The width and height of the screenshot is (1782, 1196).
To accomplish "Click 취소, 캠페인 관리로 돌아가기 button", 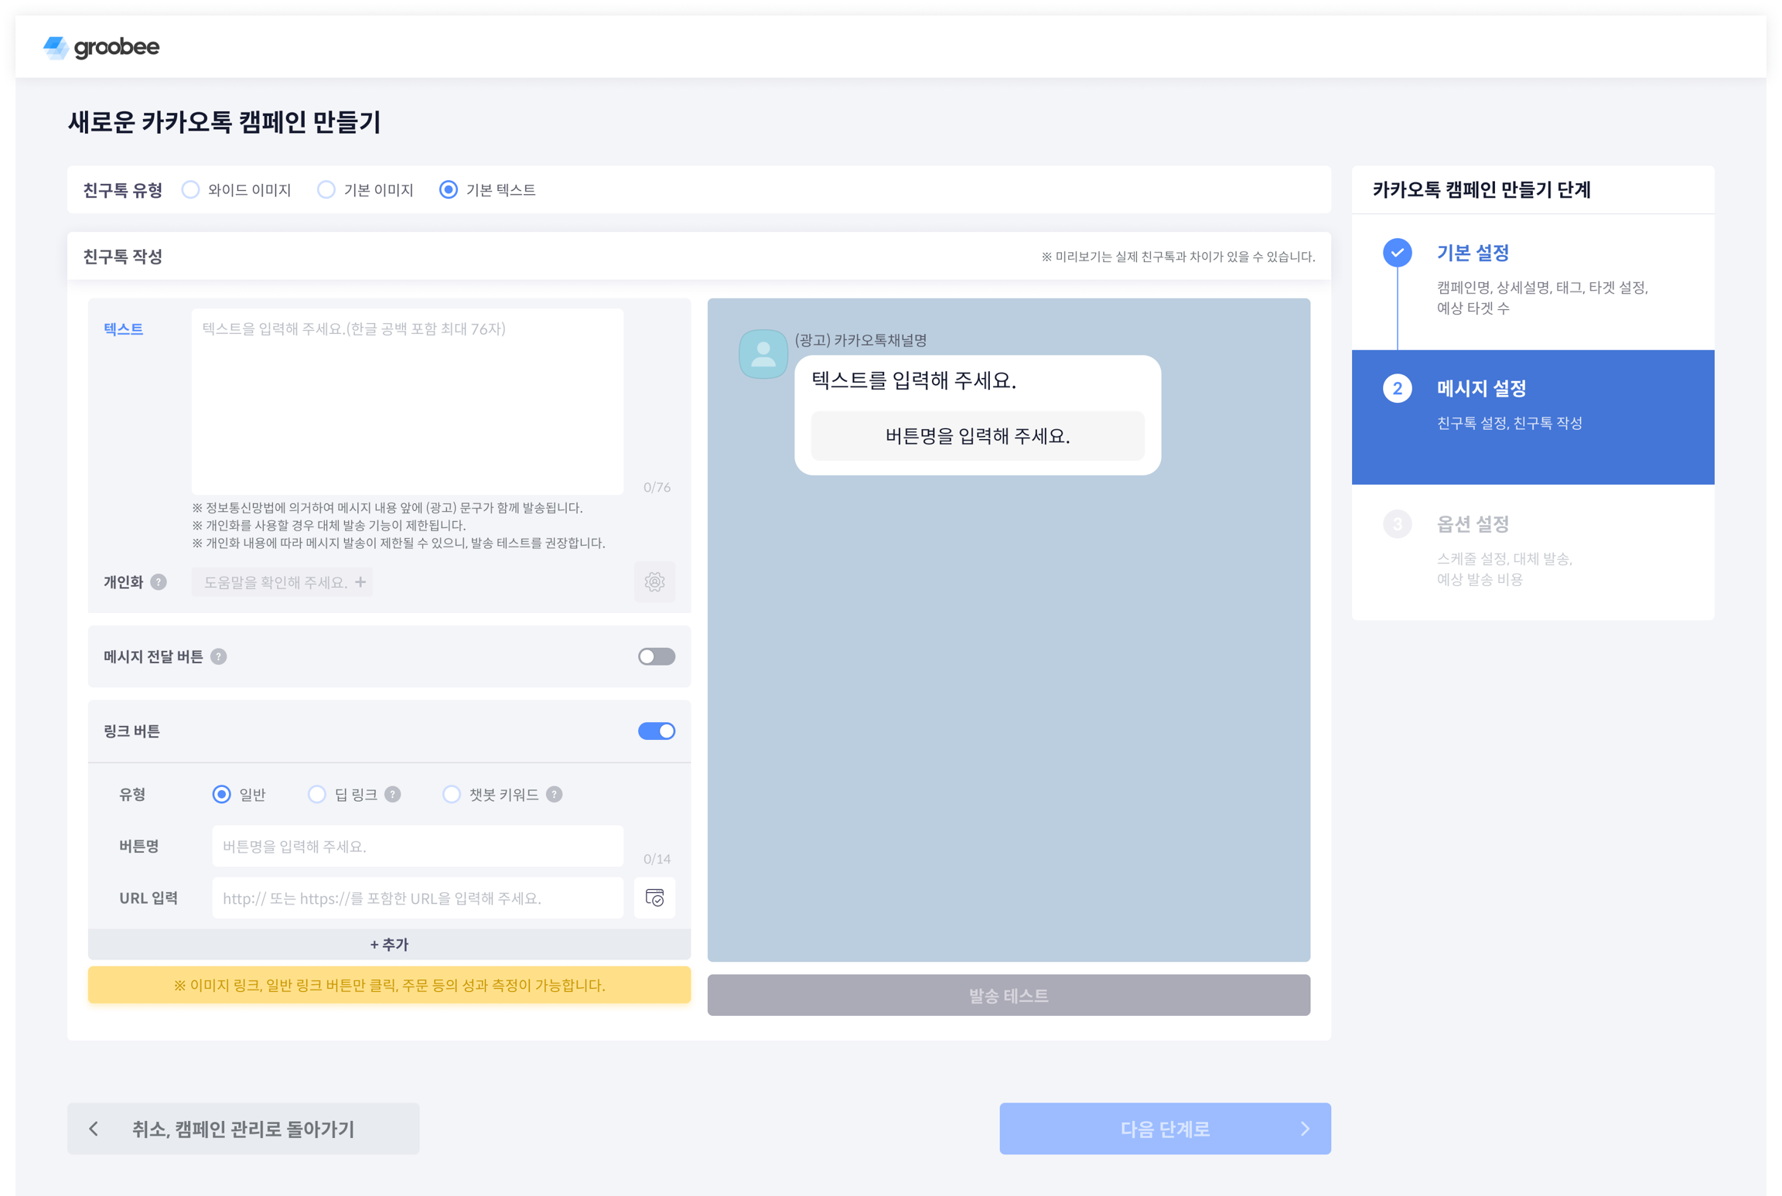I will [x=243, y=1129].
